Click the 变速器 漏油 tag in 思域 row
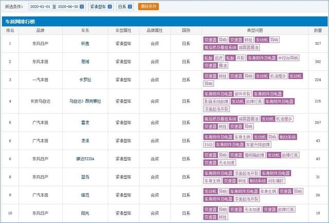This screenshot has height=223, width=329. [216, 66]
